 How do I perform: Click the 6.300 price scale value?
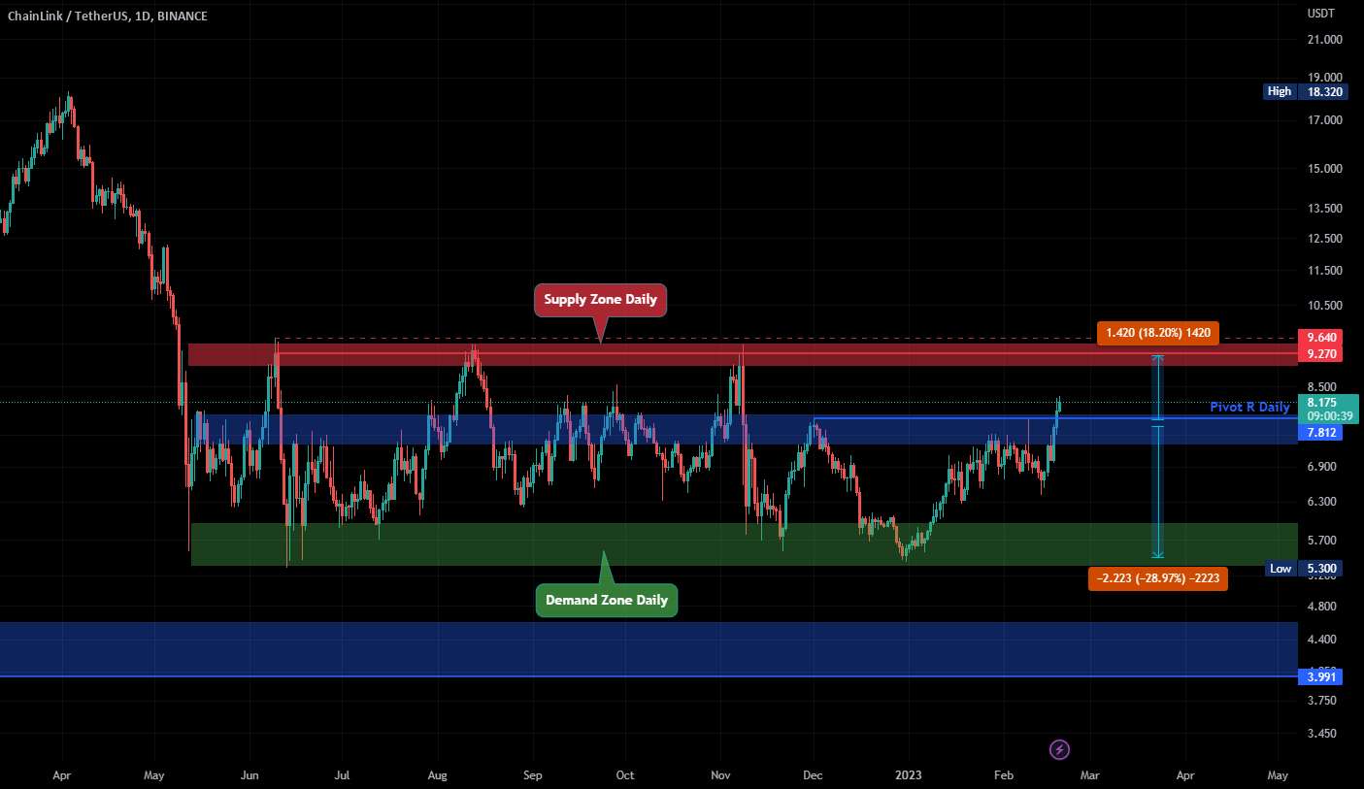pyautogui.click(x=1321, y=502)
